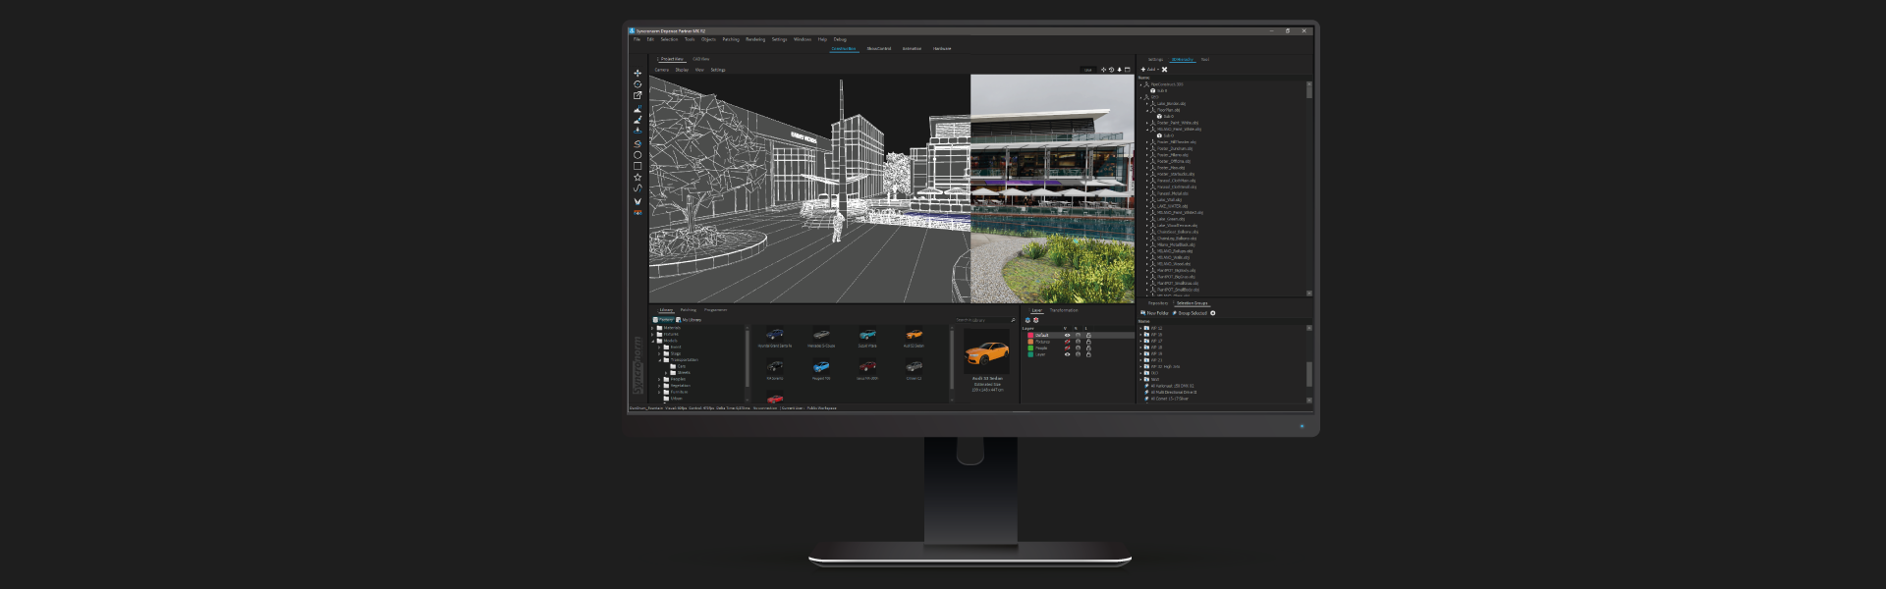
Task: Select the move cross-arrows tool
Action: point(638,73)
